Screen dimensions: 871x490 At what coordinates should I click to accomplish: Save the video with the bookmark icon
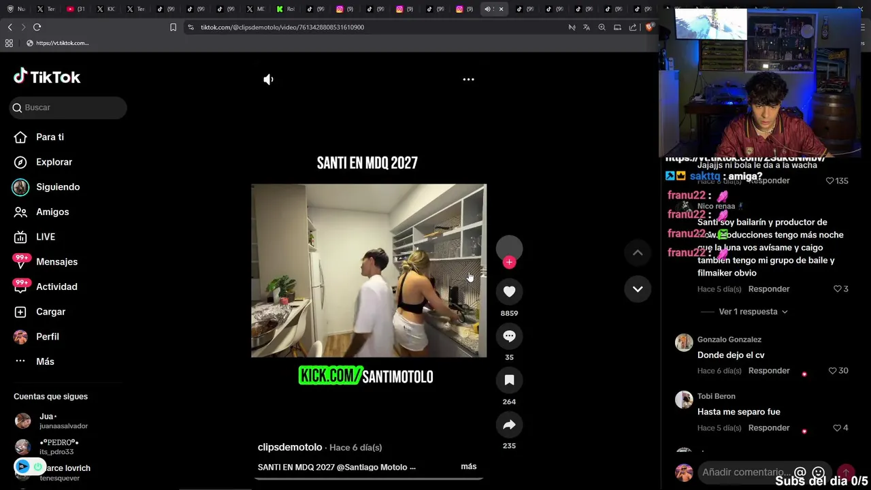(x=509, y=380)
